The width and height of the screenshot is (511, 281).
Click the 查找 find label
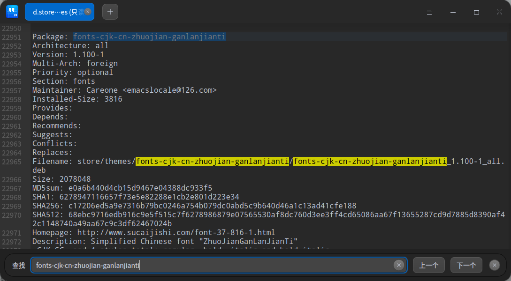[19, 266]
